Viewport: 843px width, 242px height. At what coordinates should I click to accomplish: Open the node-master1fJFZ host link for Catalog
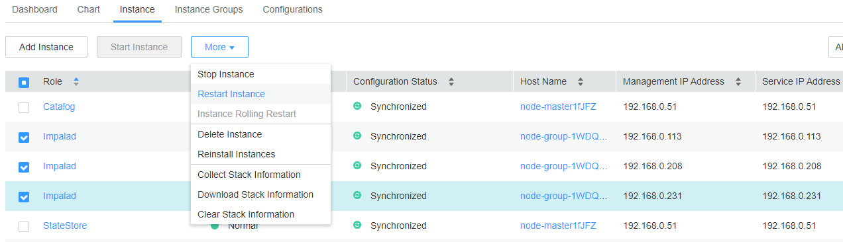pos(558,106)
